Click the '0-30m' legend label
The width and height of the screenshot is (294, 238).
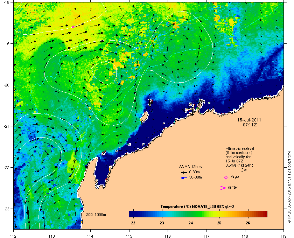coord(194,172)
